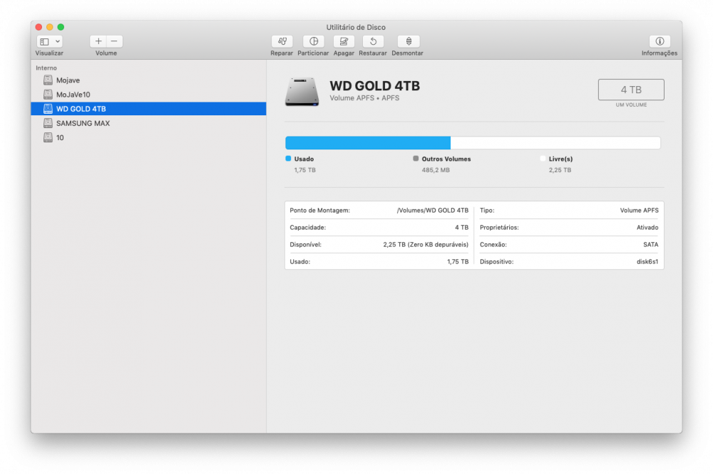Click the blue used portion of storage bar
Screen dimensions: 713x474
[x=368, y=142]
